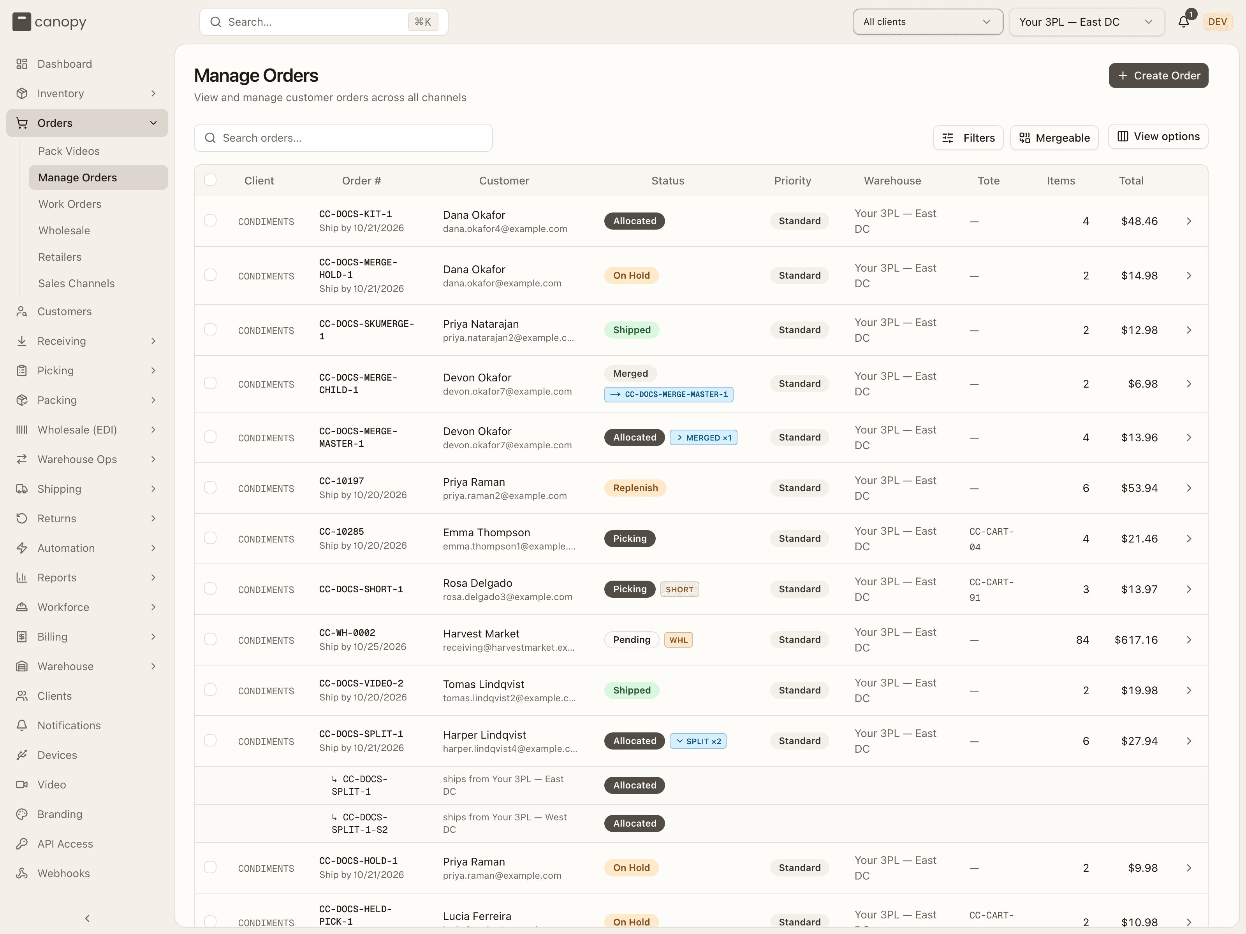
Task: Open Retailers submenu item
Action: (x=60, y=257)
